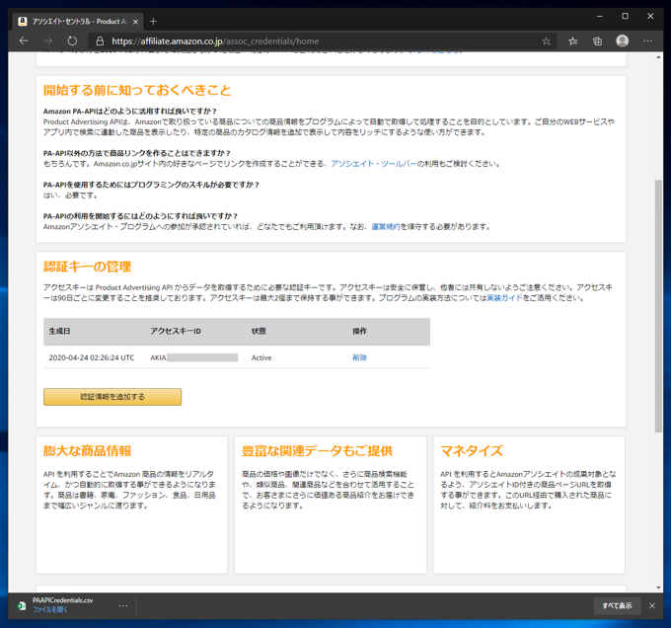Minimize the browser window

pyautogui.click(x=600, y=16)
